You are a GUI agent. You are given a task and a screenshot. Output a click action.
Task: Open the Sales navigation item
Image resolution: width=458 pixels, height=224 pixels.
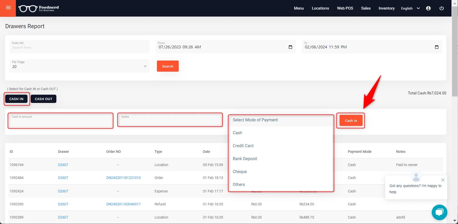click(366, 8)
